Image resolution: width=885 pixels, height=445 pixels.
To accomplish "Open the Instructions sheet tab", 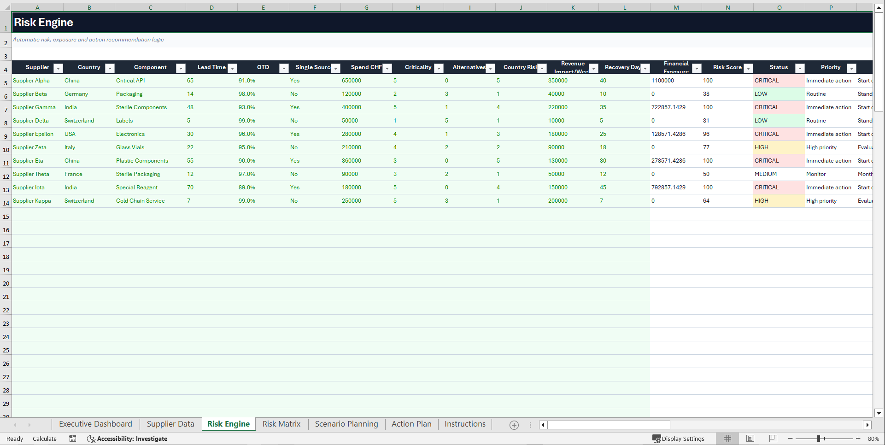I will pos(465,424).
